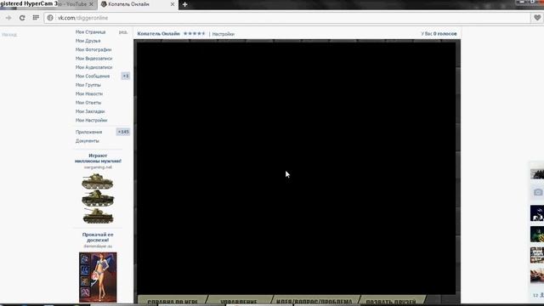Screen dimensions: 544x306
Task: Open Мои Настройки
Action: [x=91, y=121]
